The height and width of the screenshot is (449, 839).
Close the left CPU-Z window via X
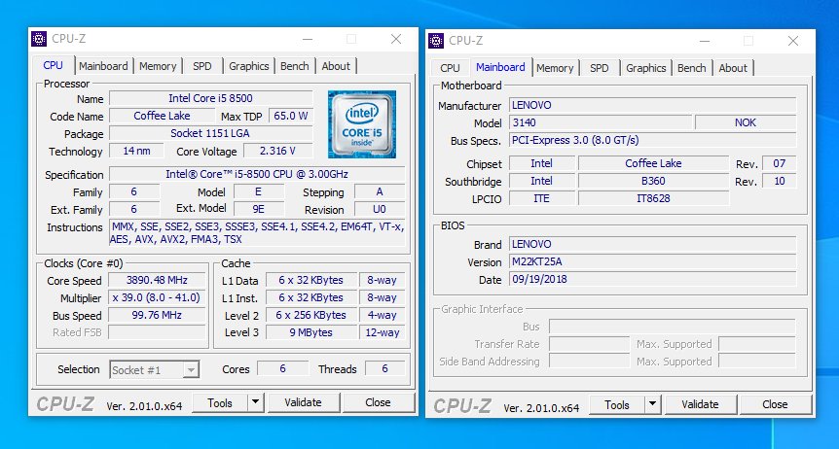pos(396,39)
